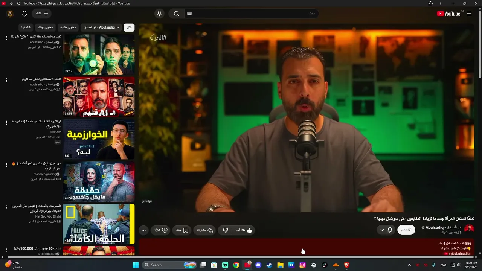Select the 'محتوى يهمّك' filter chip
Image resolution: width=482 pixels, height=271 pixels.
[46, 27]
